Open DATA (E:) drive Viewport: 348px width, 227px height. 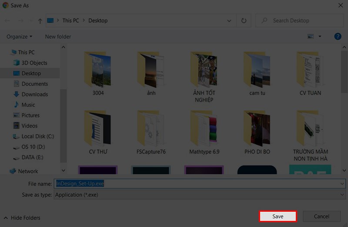coord(32,157)
